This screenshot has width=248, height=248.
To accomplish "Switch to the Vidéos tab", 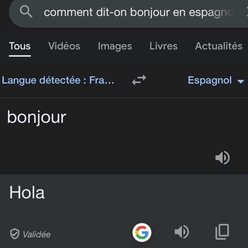I will click(64, 46).
